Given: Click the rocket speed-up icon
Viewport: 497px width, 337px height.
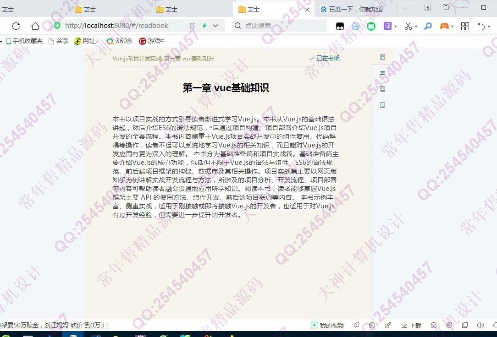Looking at the screenshot, I should click(x=387, y=325).
